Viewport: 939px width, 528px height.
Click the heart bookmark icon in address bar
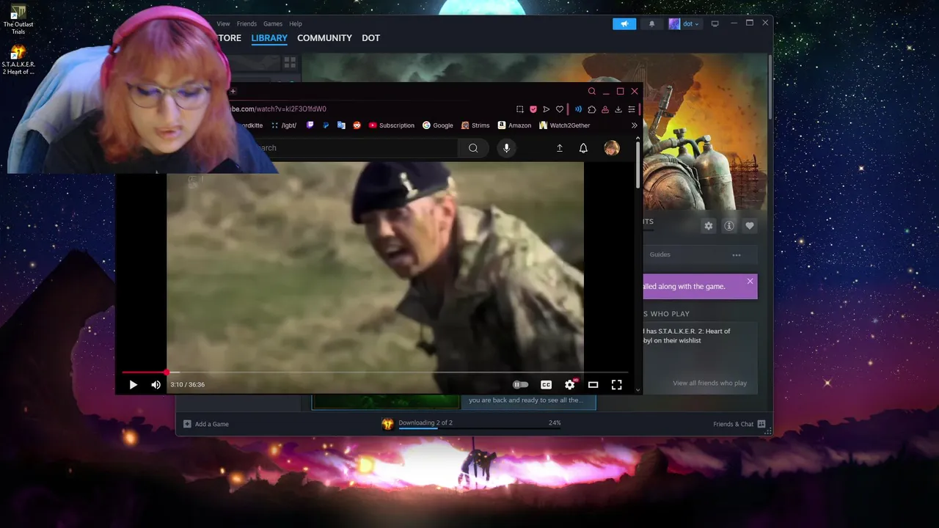(x=559, y=109)
